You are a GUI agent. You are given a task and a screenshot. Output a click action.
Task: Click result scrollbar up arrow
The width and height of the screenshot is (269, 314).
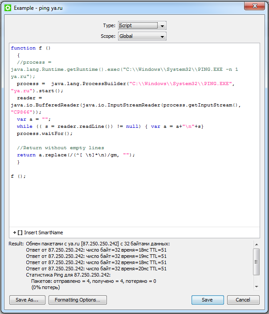click(257, 245)
